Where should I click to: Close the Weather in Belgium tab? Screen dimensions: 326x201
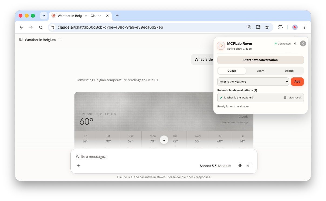point(107,16)
